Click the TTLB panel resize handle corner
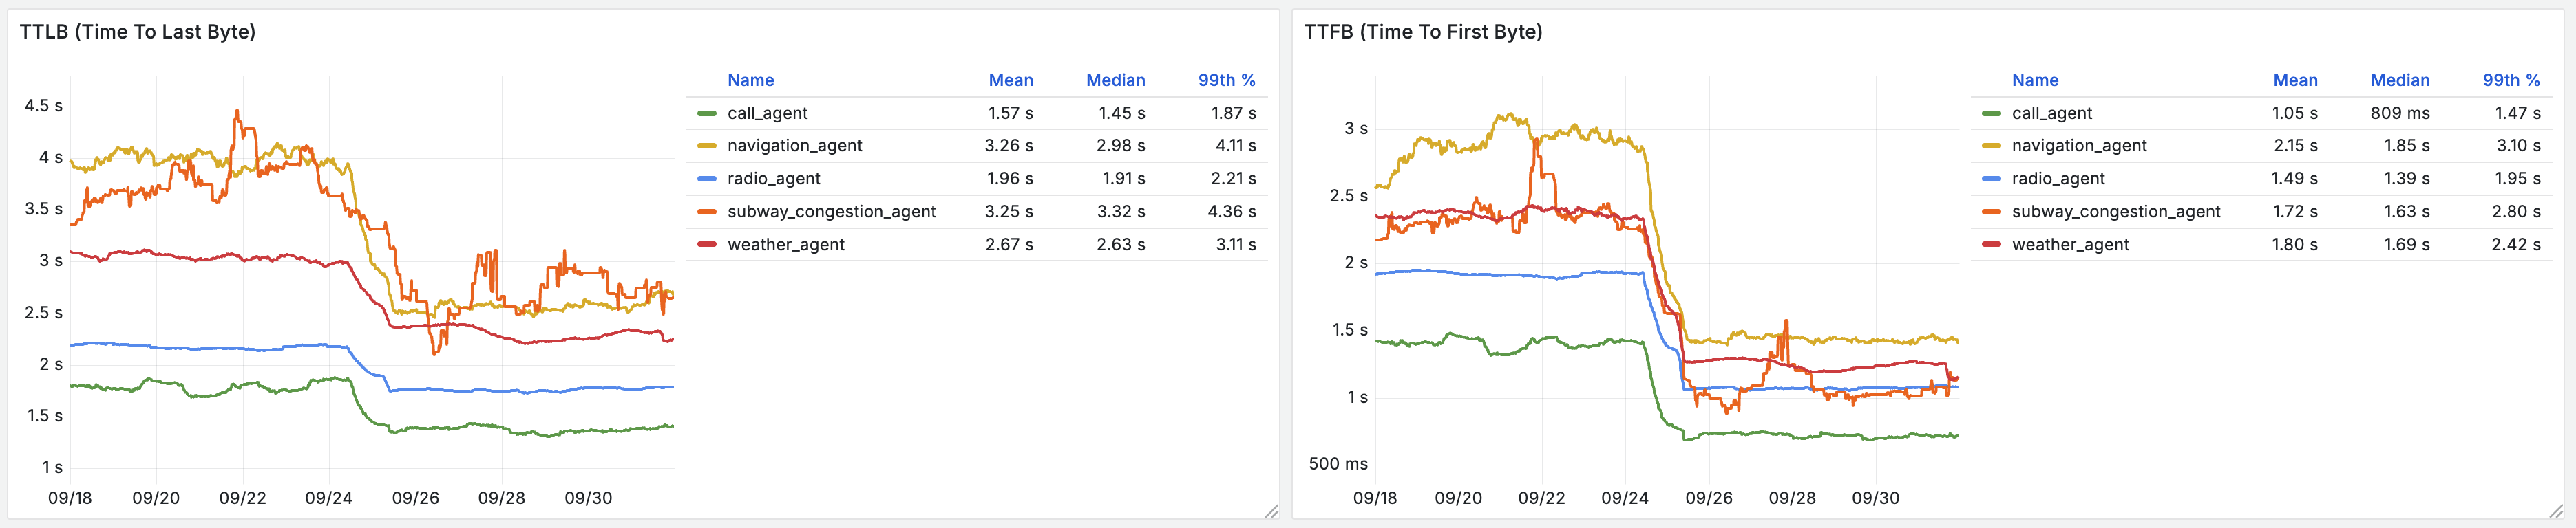This screenshot has width=2576, height=528. click(1271, 511)
